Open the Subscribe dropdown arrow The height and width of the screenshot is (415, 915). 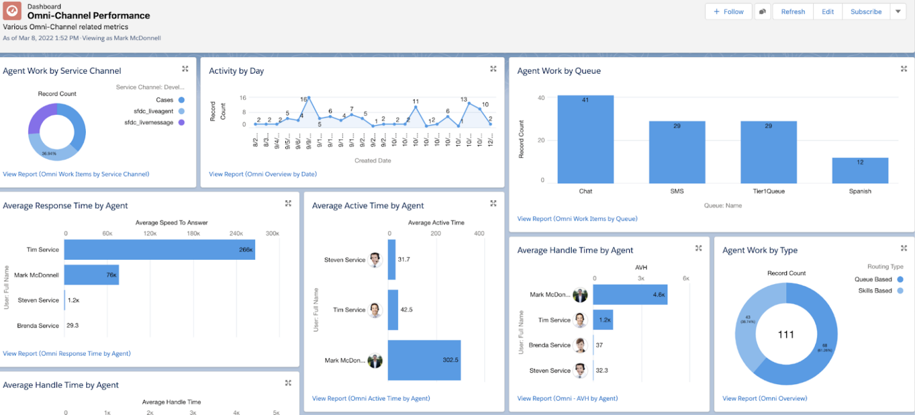(899, 11)
